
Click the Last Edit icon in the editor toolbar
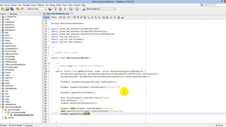tap(60, 17)
